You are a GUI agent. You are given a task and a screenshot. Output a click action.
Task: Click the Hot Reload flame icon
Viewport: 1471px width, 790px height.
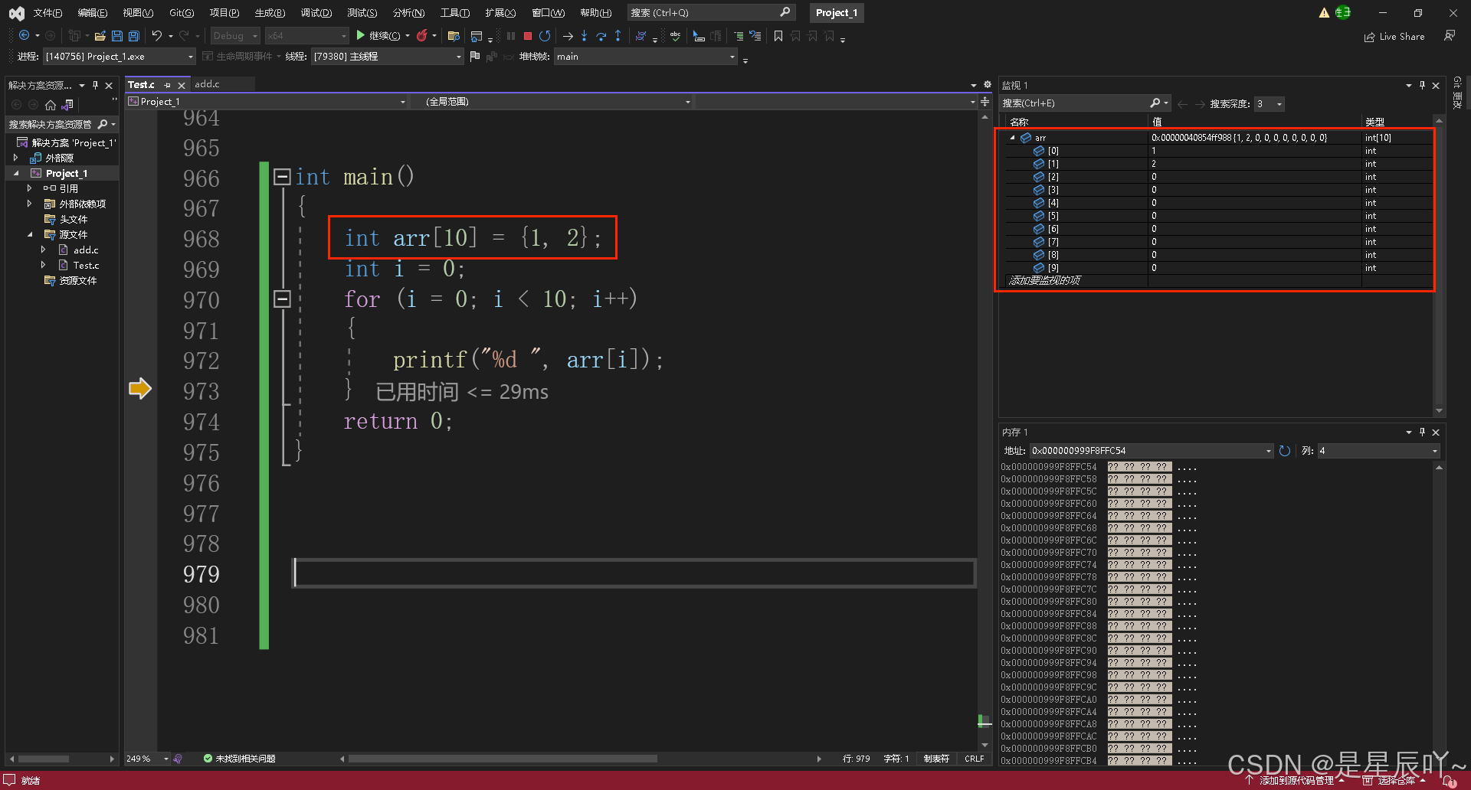pyautogui.click(x=421, y=35)
